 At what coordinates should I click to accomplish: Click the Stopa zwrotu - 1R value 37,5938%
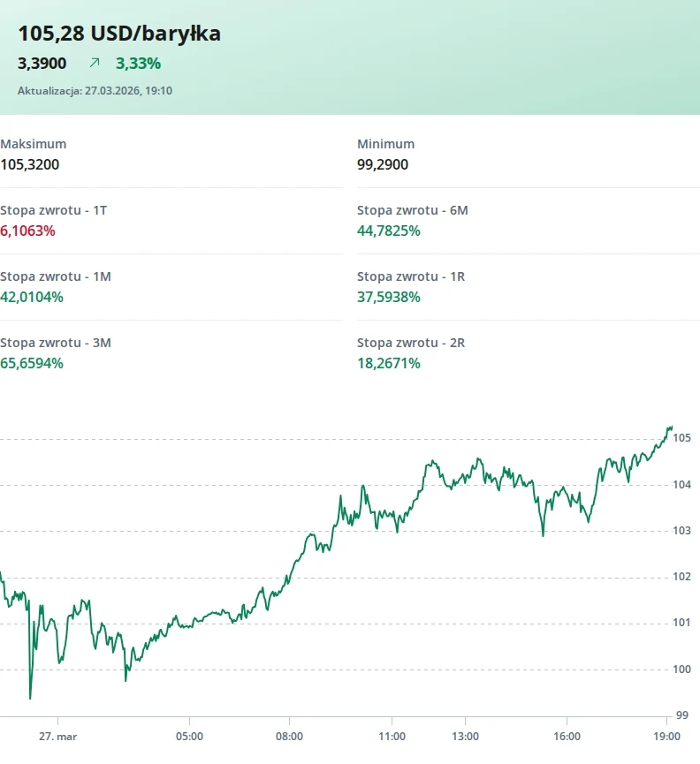(x=389, y=298)
